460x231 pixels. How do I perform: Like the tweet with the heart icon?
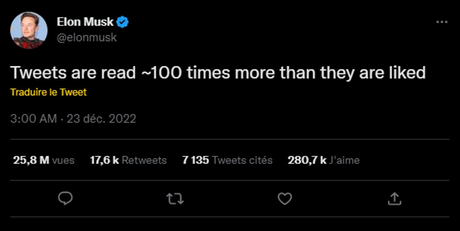pyautogui.click(x=284, y=198)
